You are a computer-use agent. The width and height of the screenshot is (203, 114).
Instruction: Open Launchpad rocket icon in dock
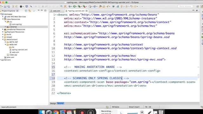[49, 112]
